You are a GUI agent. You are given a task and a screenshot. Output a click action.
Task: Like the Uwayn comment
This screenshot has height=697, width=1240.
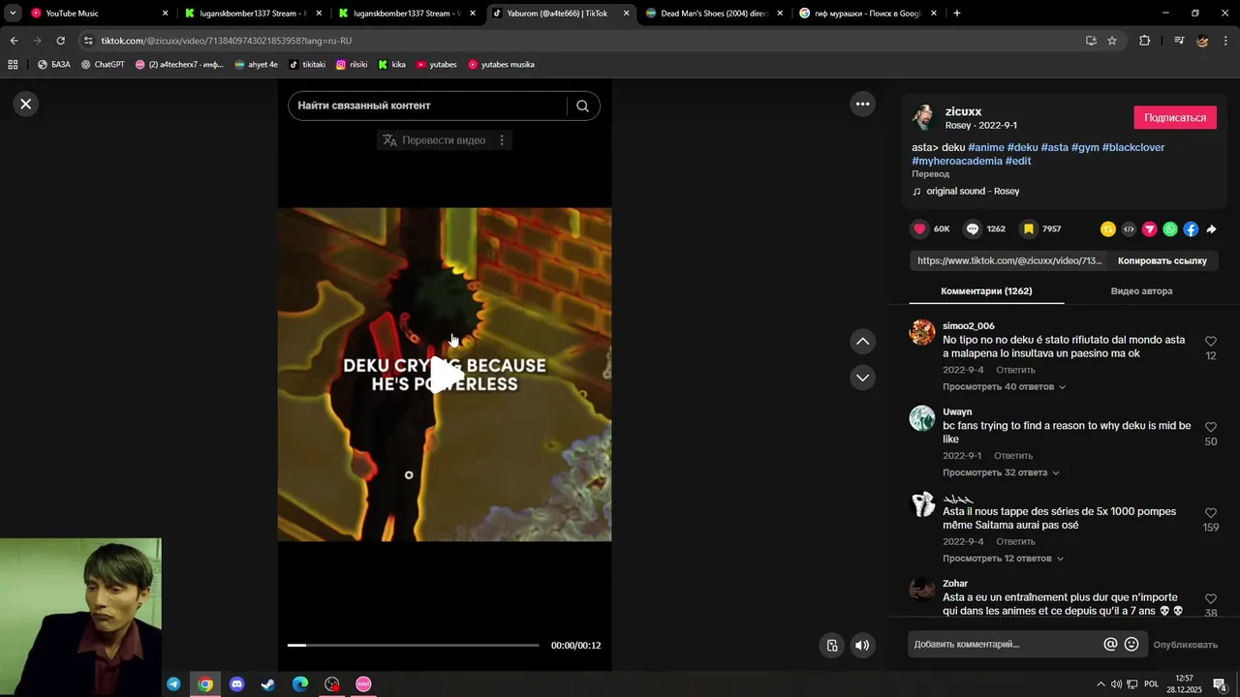[x=1211, y=427]
